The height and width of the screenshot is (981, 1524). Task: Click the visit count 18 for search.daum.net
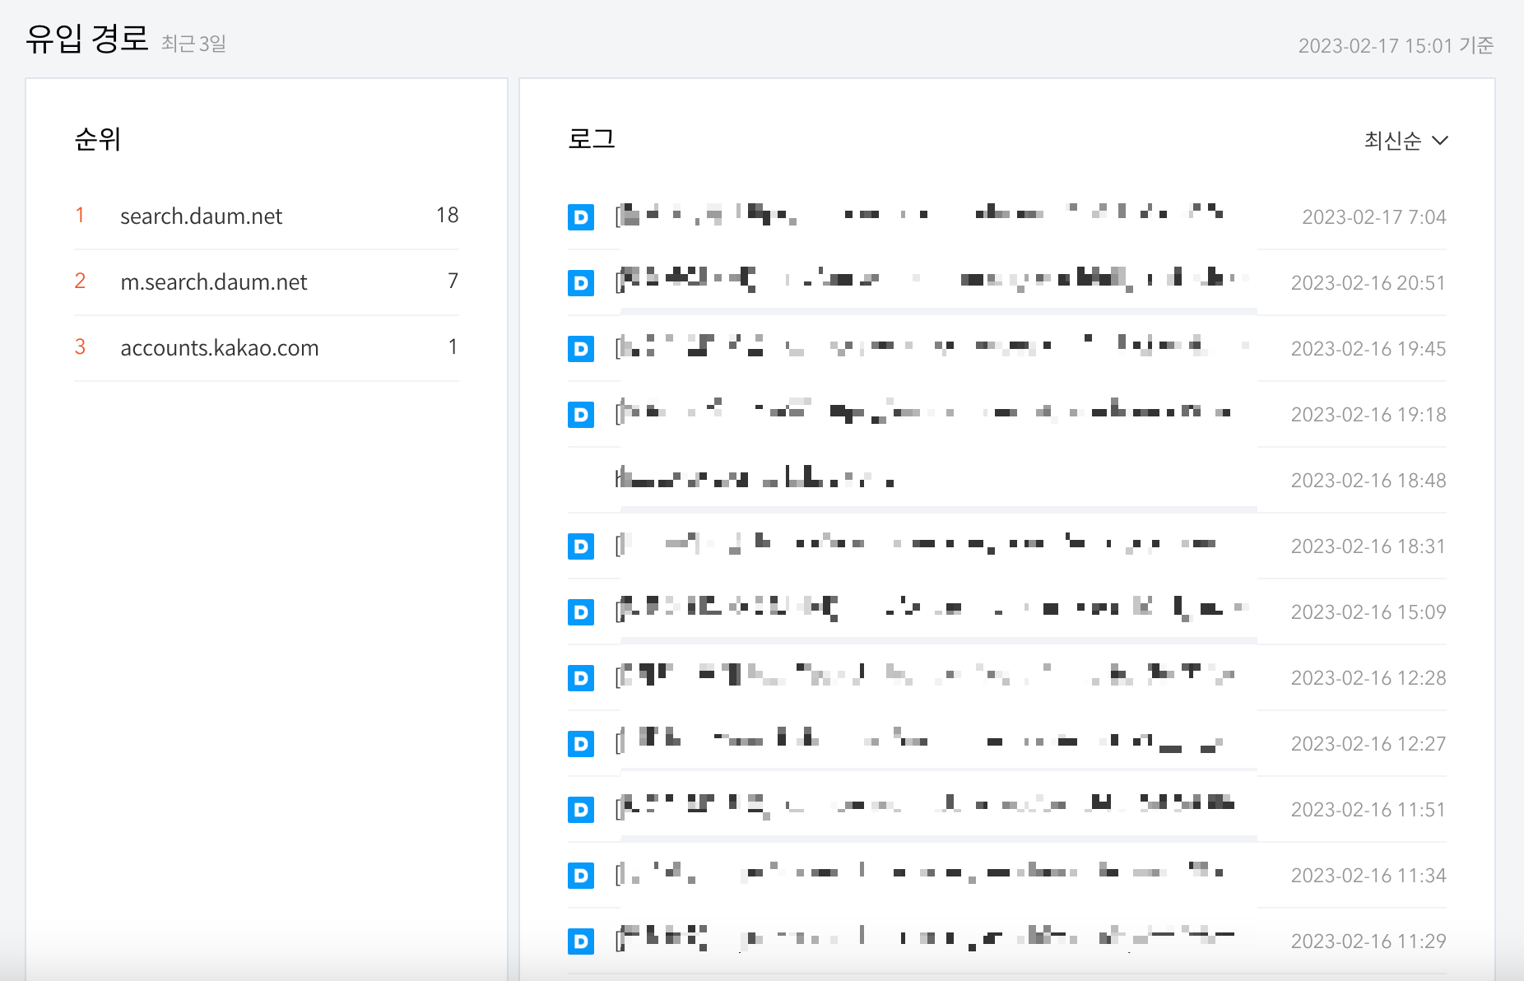pos(447,216)
